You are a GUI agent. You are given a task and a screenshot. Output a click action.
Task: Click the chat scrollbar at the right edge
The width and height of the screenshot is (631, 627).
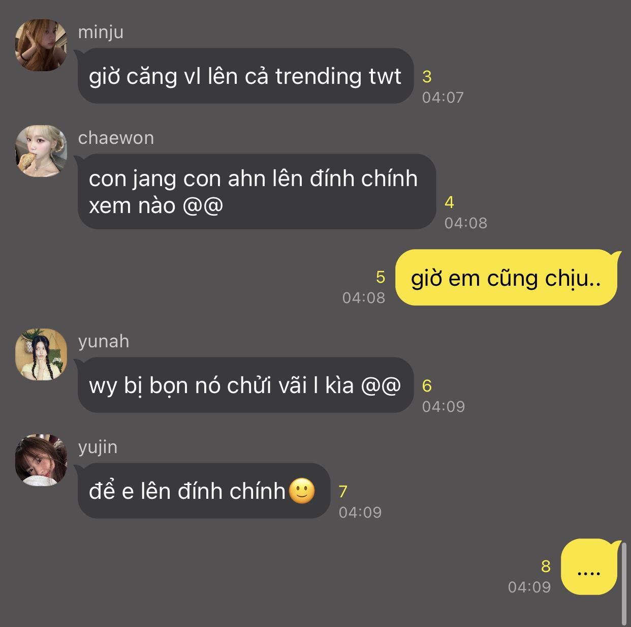pyautogui.click(x=624, y=583)
